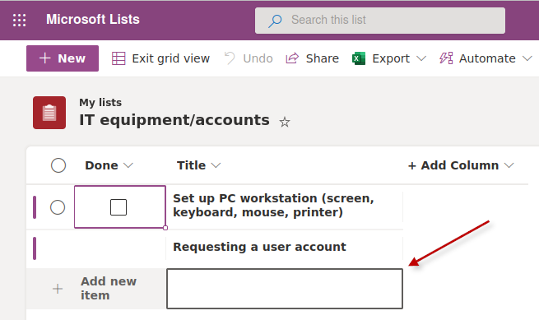Select the Set up PC workstation row circle
Viewport: 539px width, 320px height.
pyautogui.click(x=58, y=207)
